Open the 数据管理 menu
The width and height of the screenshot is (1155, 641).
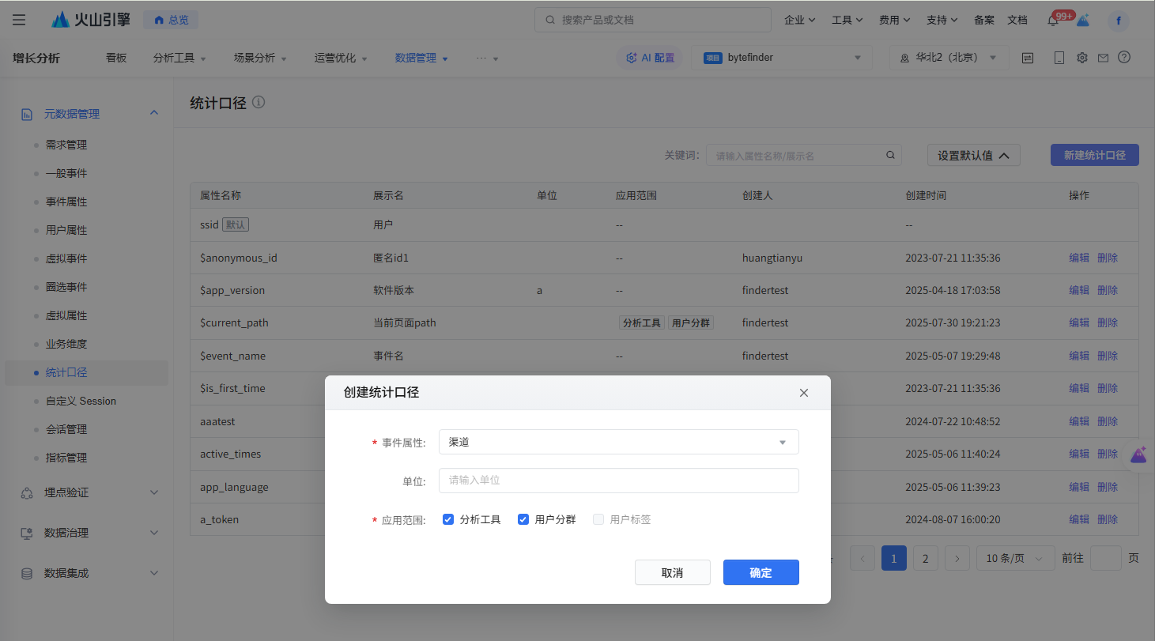tap(421, 58)
